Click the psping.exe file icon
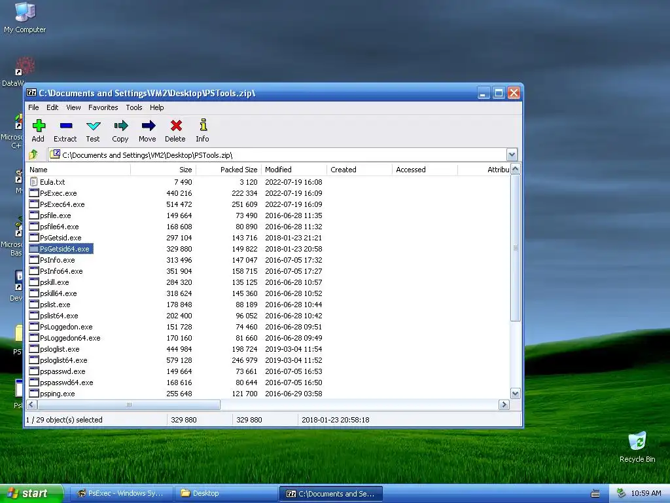 pyautogui.click(x=34, y=393)
